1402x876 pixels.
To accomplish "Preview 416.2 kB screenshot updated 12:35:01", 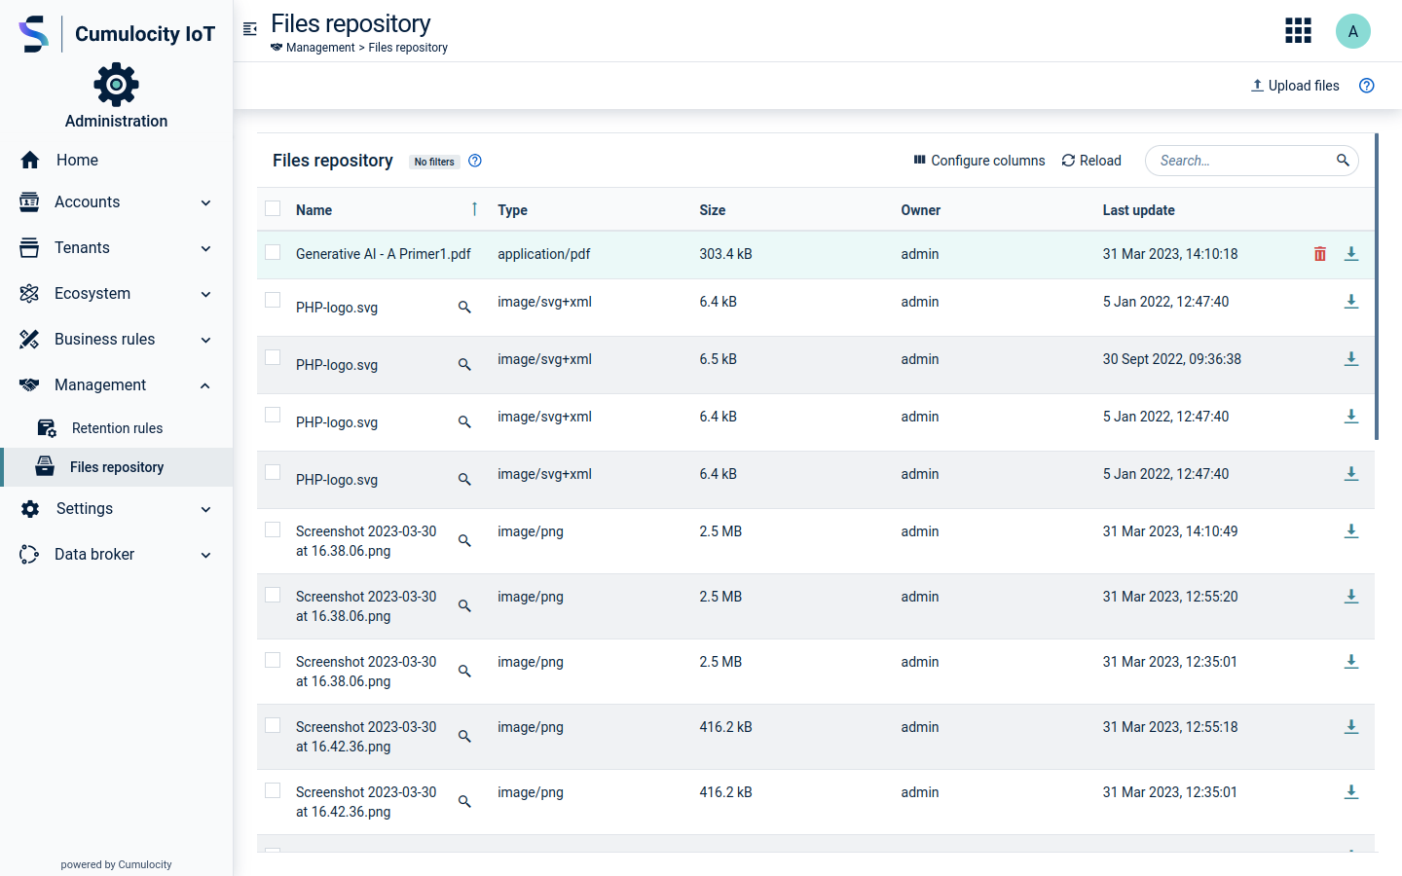I will click(x=464, y=801).
